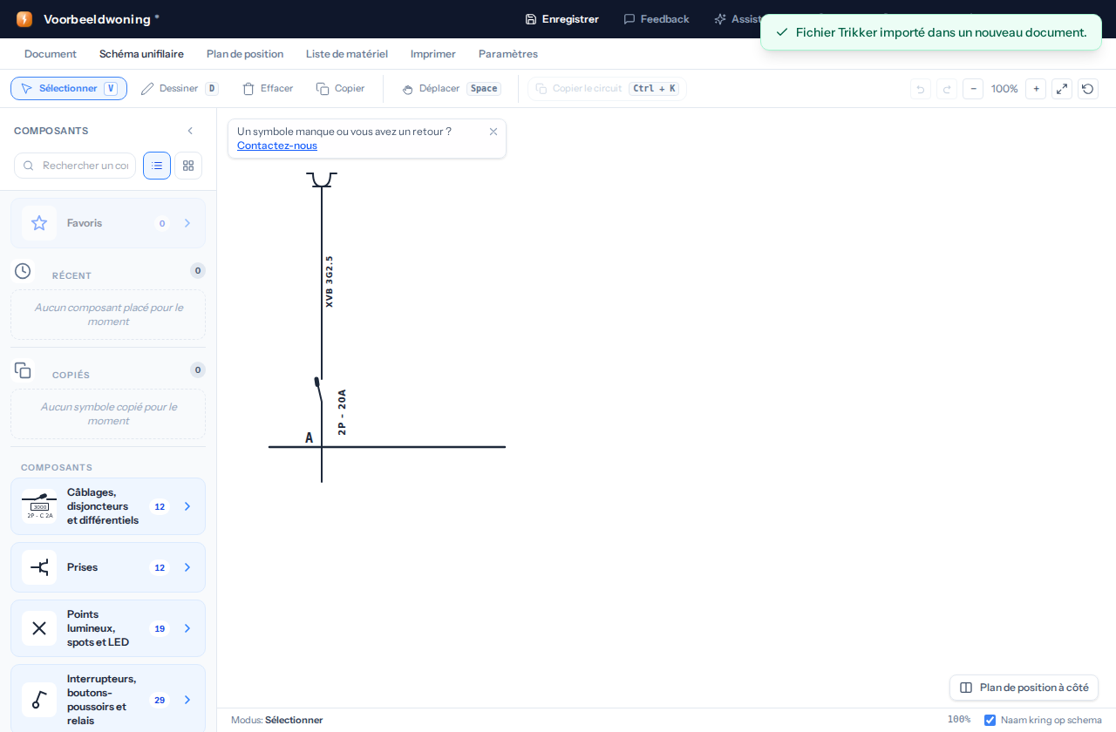This screenshot has height=732, width=1116.
Task: Zoom out with the minus icon
Action: tap(973, 89)
